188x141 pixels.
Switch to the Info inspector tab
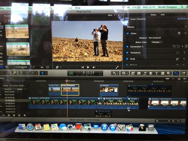pyautogui.click(x=163, y=15)
